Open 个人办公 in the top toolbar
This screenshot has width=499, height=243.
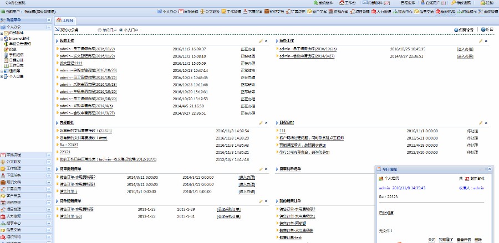click(x=167, y=12)
